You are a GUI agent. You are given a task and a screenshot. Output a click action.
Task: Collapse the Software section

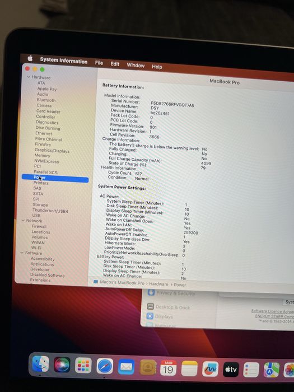pos(22,253)
